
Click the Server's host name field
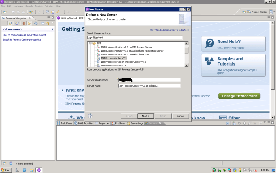point(149,80)
